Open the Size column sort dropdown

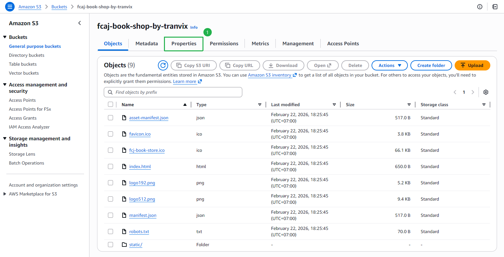pyautogui.click(x=409, y=105)
